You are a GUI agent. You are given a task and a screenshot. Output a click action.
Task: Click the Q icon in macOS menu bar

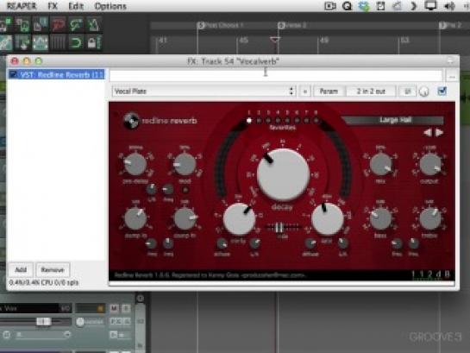[x=347, y=6]
